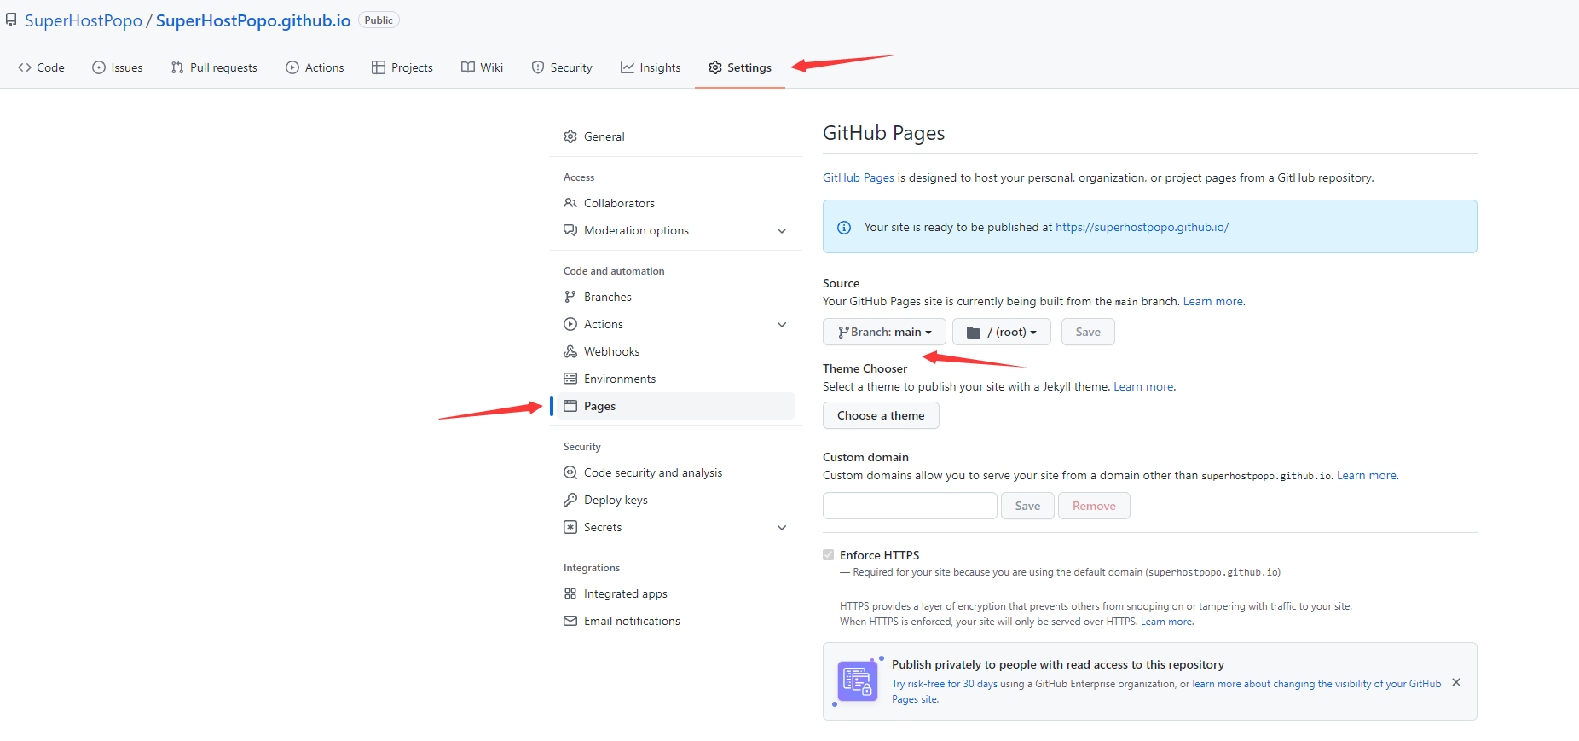Click the custom domain text field
Viewport: 1579px width, 741px height.
910,506
